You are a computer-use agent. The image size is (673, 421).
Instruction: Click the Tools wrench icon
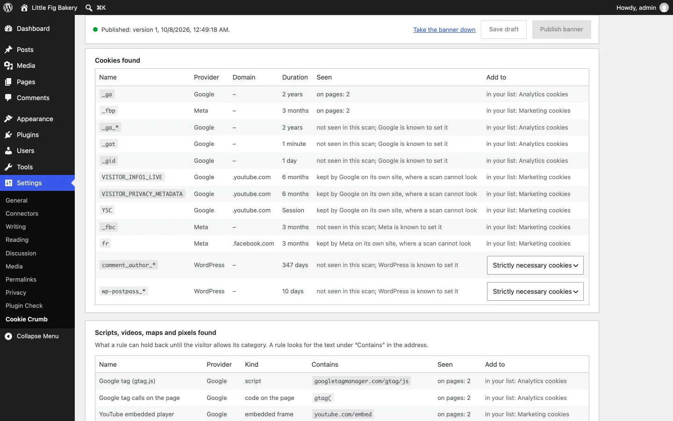coord(8,167)
